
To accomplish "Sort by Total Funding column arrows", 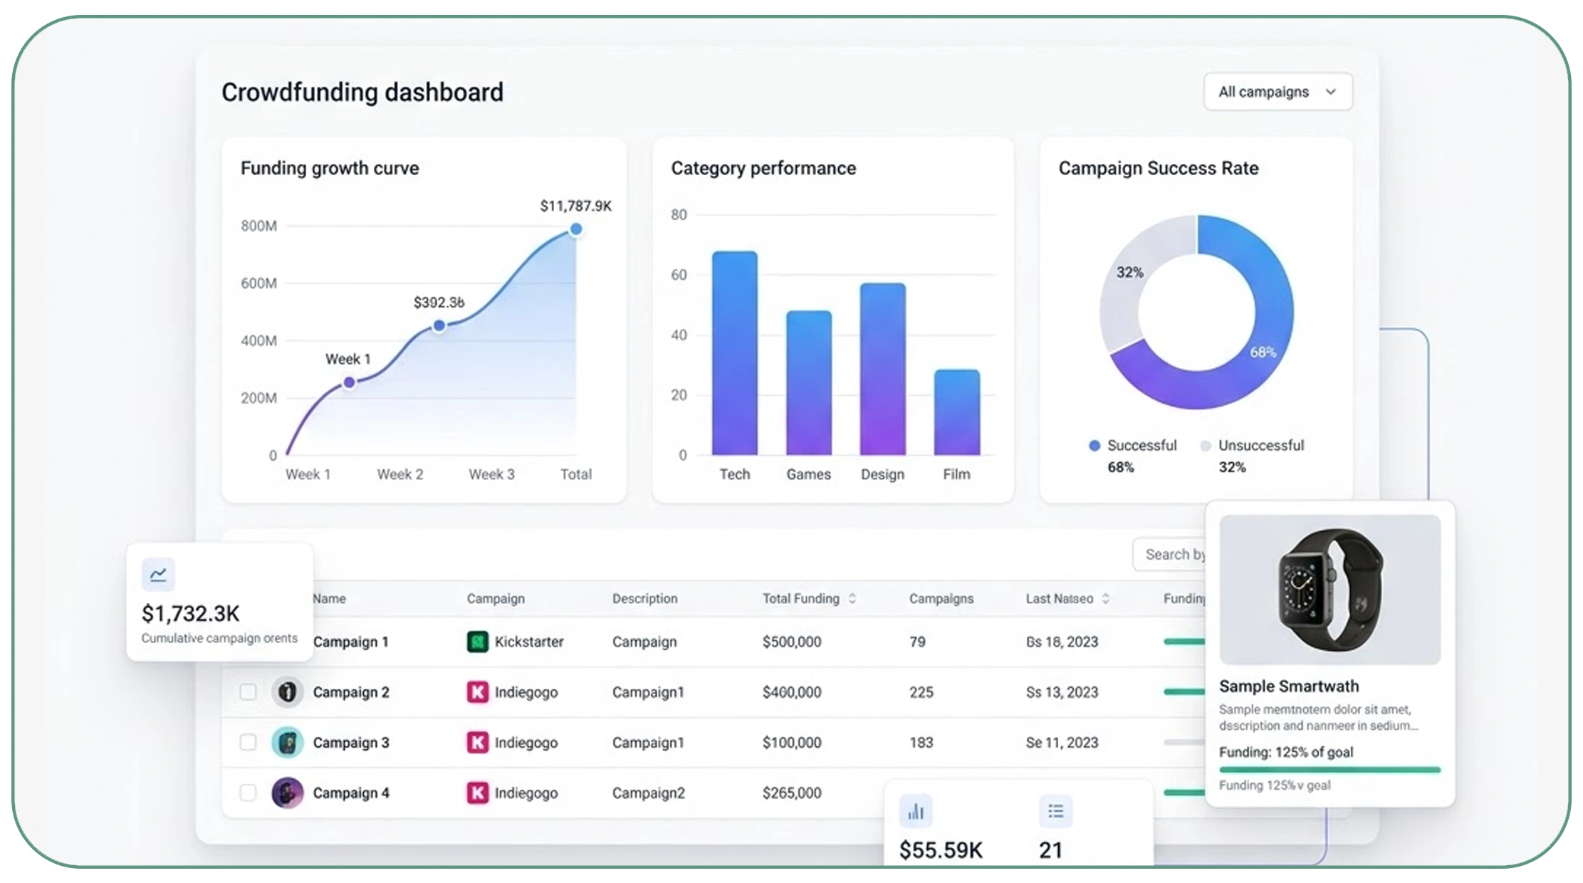I will point(852,599).
